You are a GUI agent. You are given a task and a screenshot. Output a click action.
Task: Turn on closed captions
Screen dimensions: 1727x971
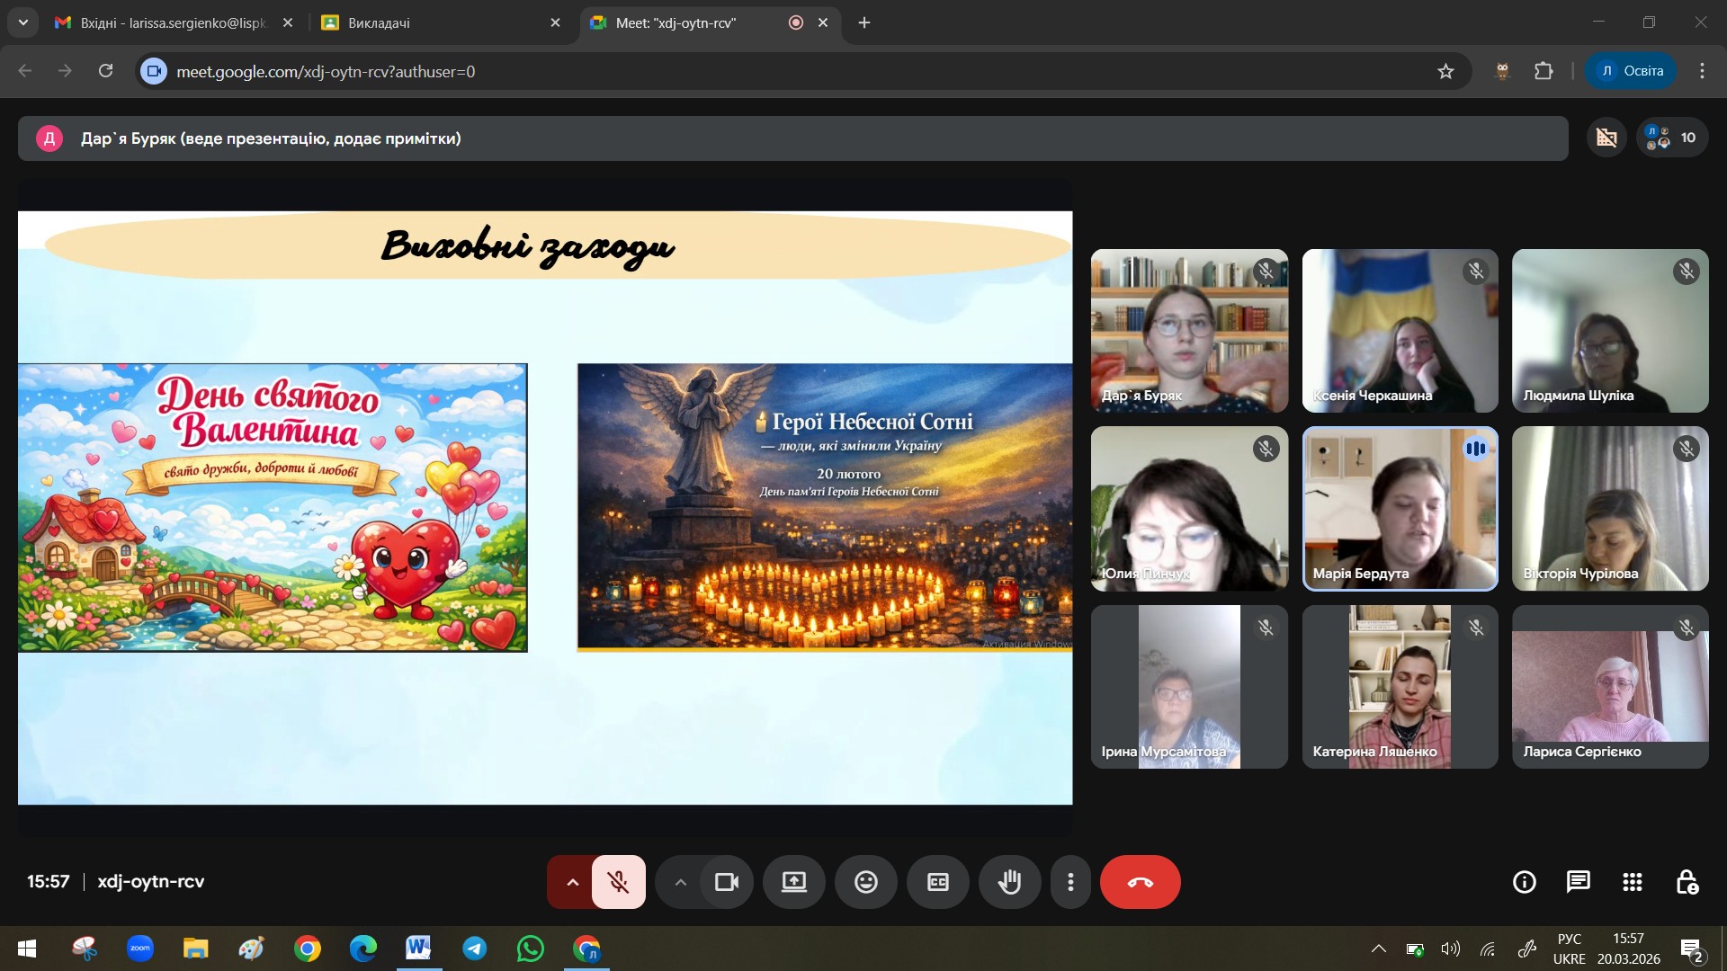tap(937, 882)
